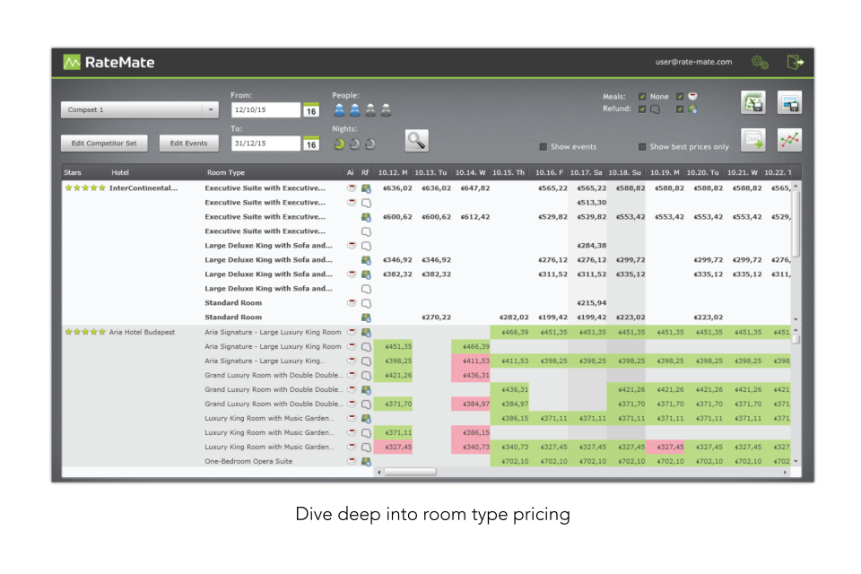
Task: Enable the Show events checkbox
Action: click(x=543, y=146)
